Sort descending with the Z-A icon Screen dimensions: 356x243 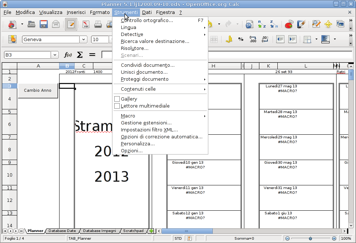[274, 24]
